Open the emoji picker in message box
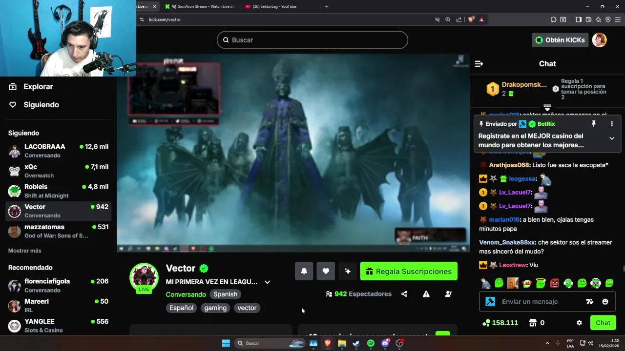This screenshot has width=625, height=351. pos(605,302)
